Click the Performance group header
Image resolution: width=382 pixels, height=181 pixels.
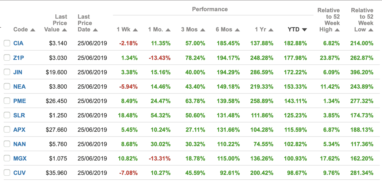point(210,9)
